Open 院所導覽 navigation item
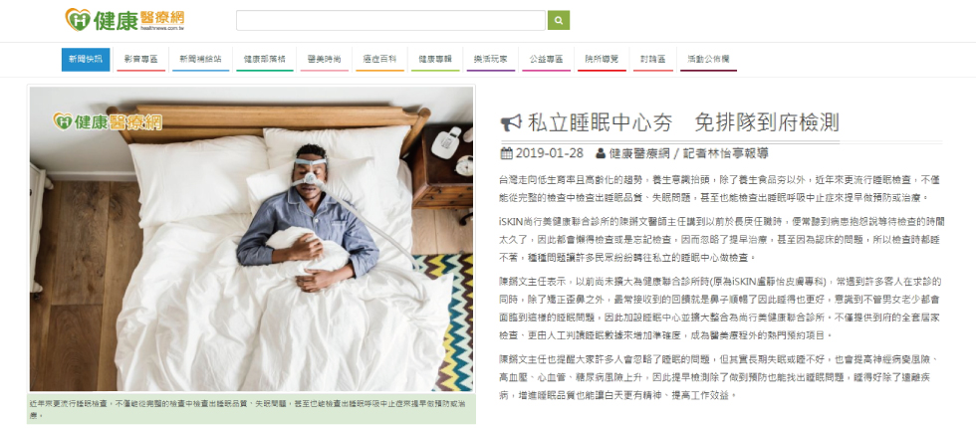 [x=602, y=60]
